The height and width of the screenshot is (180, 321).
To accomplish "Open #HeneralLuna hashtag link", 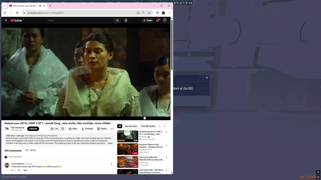I will 30,136.
